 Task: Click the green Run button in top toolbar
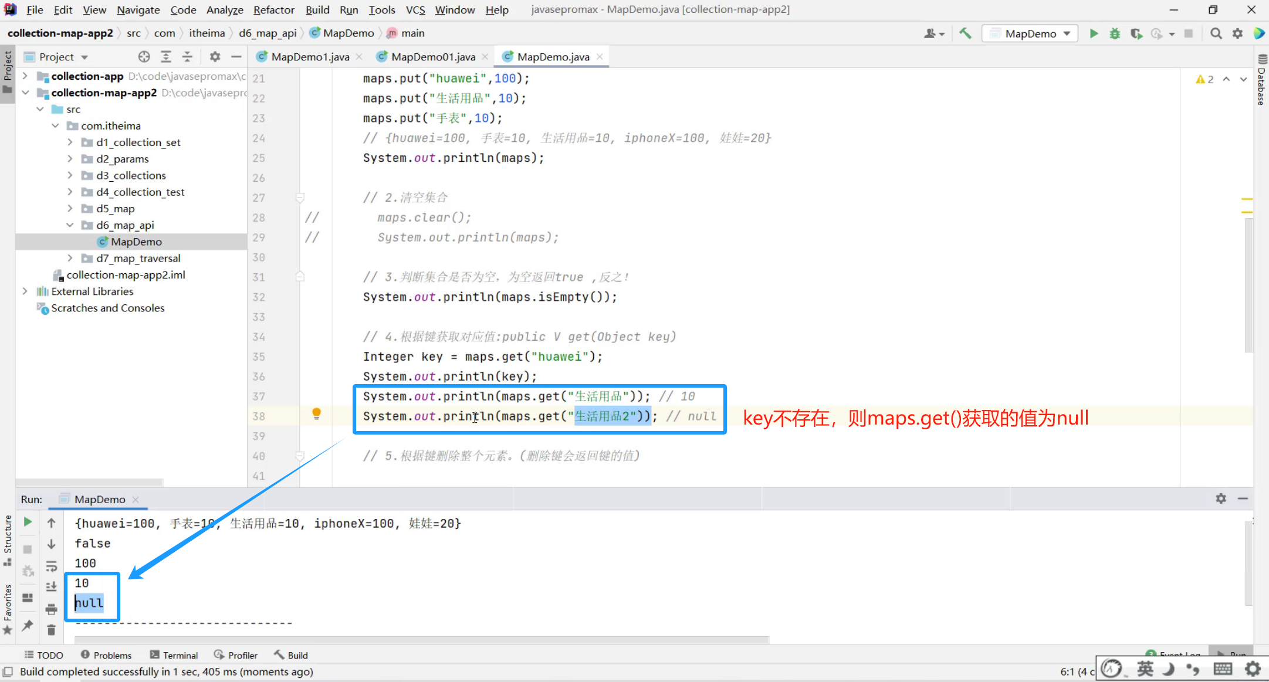point(1094,33)
